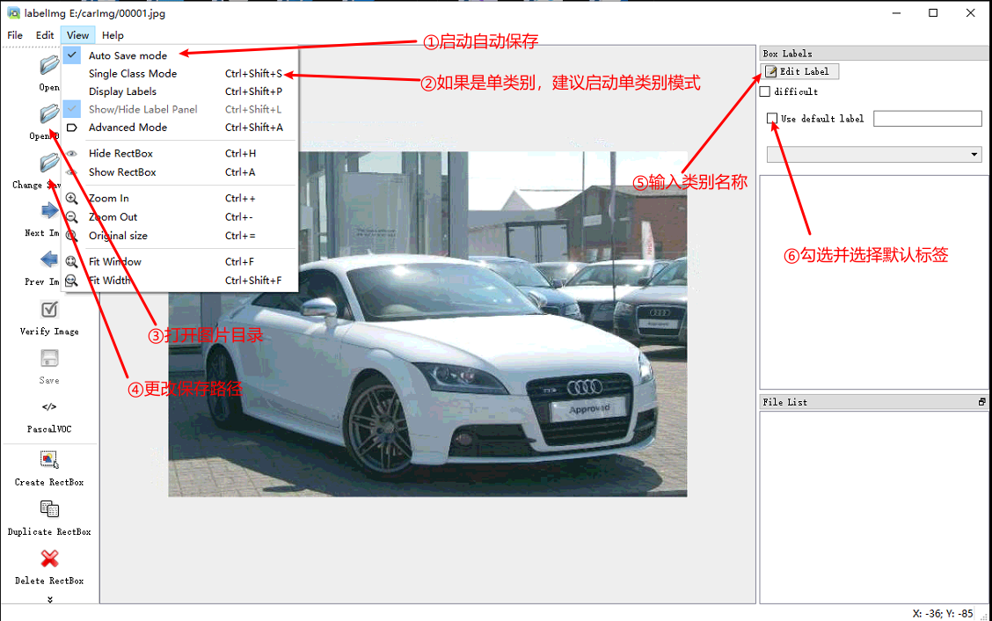Check Use default label checkbox

pyautogui.click(x=772, y=119)
